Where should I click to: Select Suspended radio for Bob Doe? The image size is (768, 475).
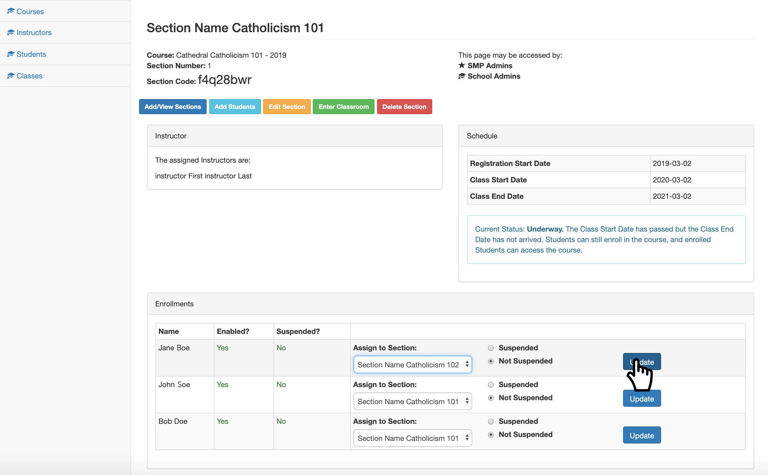[491, 421]
